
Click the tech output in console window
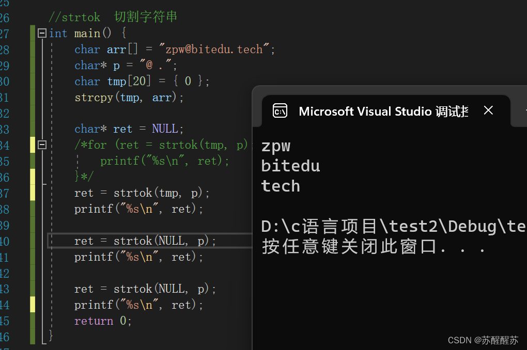coord(281,186)
